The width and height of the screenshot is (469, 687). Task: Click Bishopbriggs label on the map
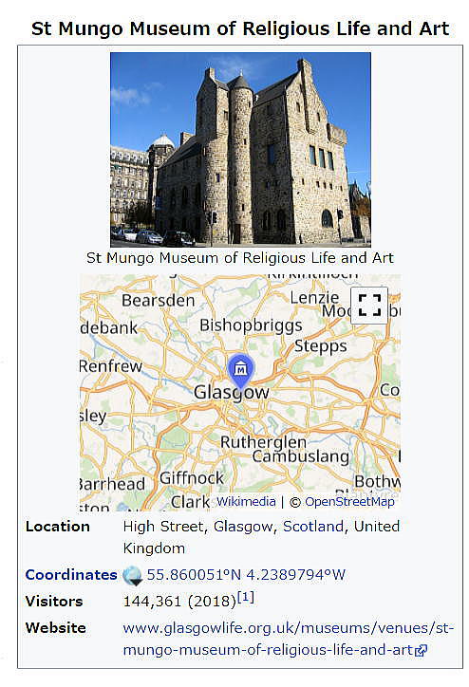[251, 325]
